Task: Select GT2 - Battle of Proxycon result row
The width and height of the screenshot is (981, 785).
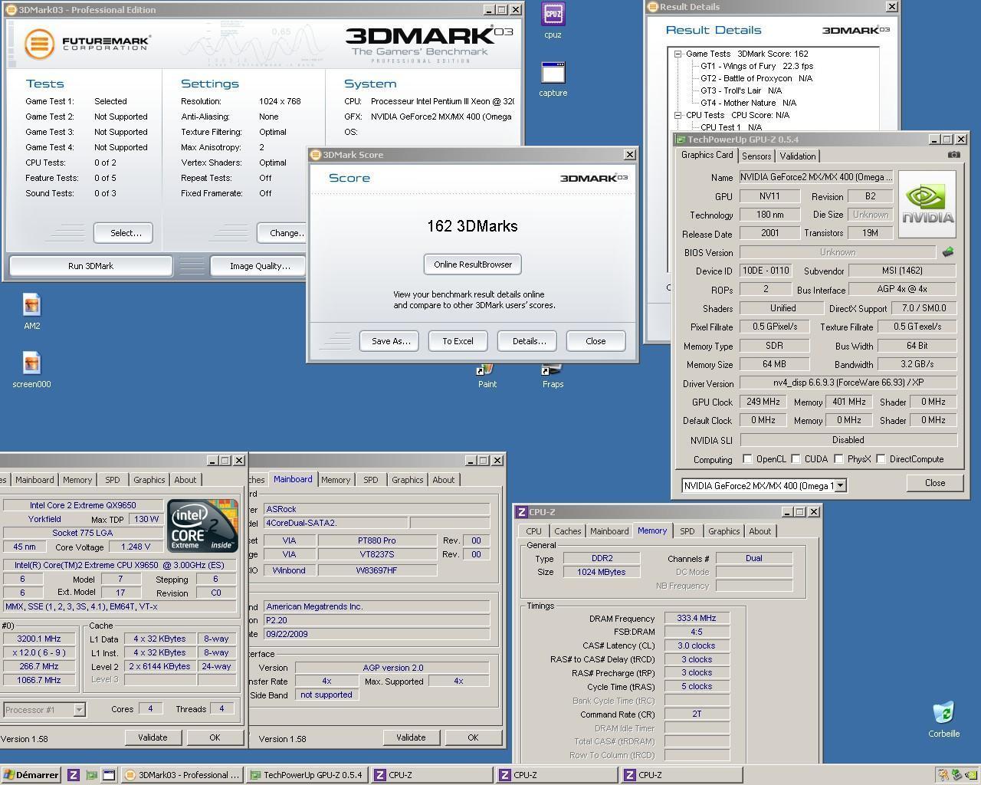Action: coord(756,78)
